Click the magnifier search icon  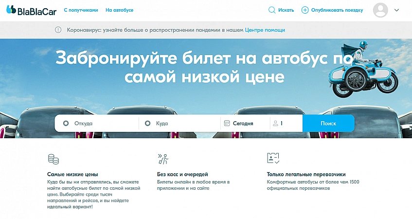point(272,10)
